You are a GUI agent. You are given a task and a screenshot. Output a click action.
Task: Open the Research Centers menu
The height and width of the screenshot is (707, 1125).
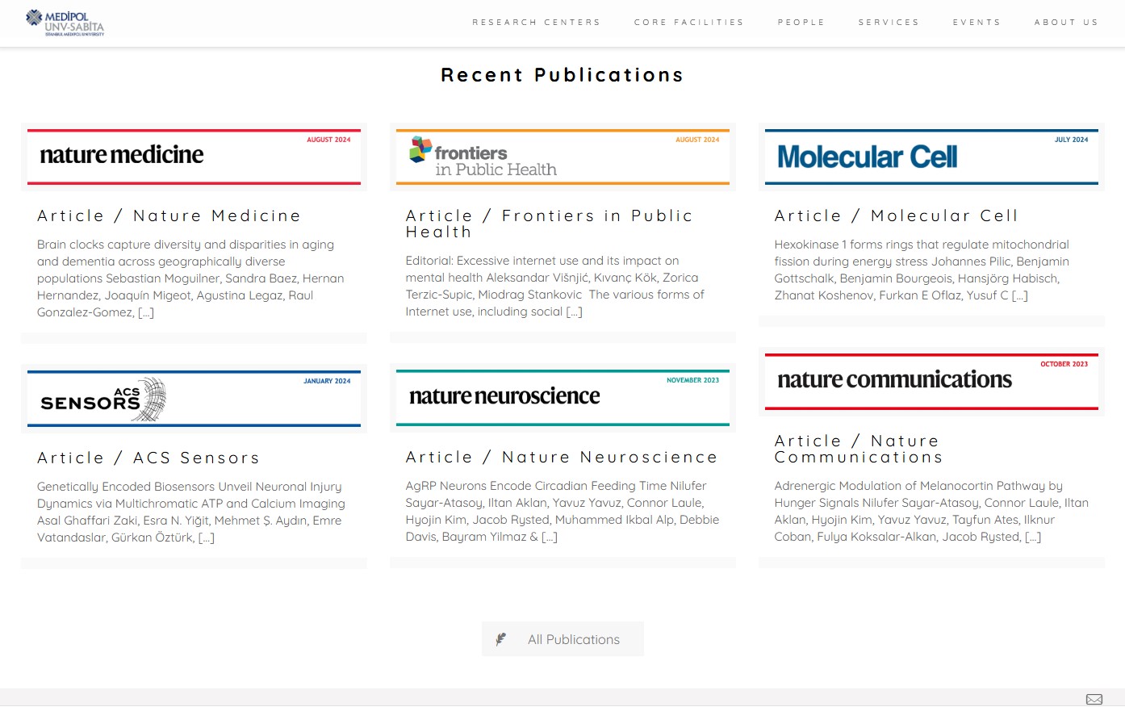(x=537, y=23)
